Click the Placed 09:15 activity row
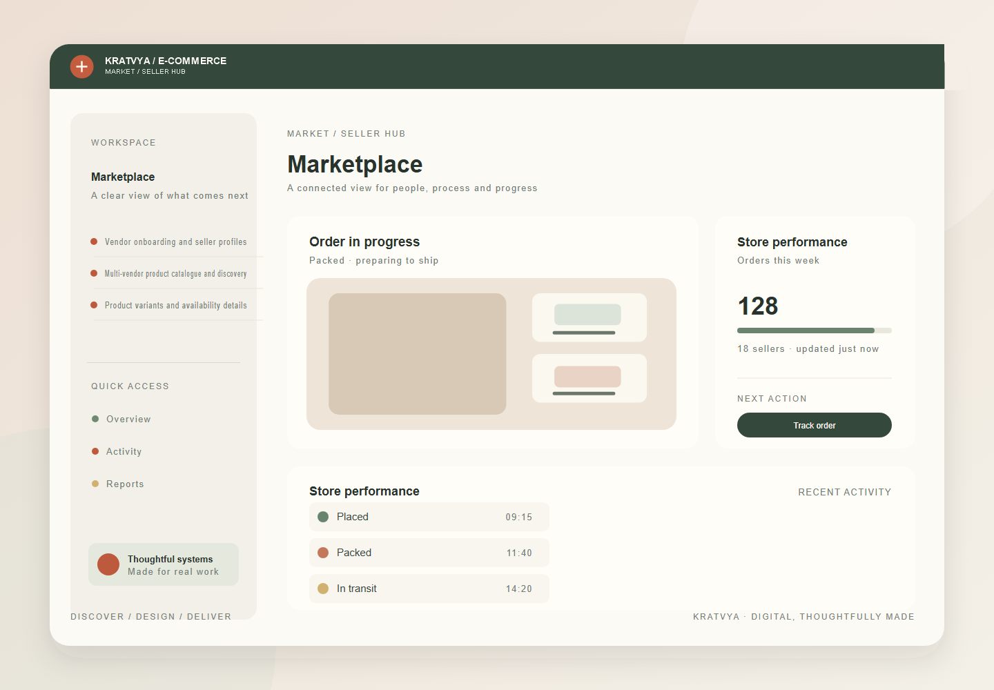This screenshot has height=690, width=994. [429, 517]
